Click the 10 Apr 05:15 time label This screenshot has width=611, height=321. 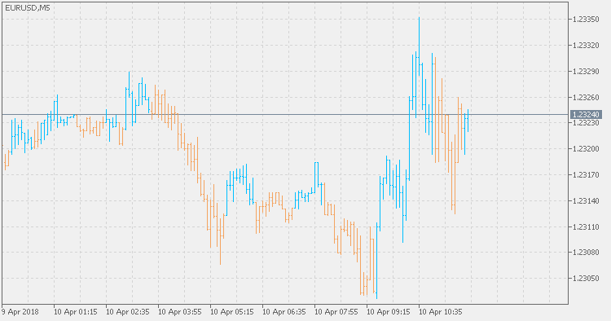point(232,312)
